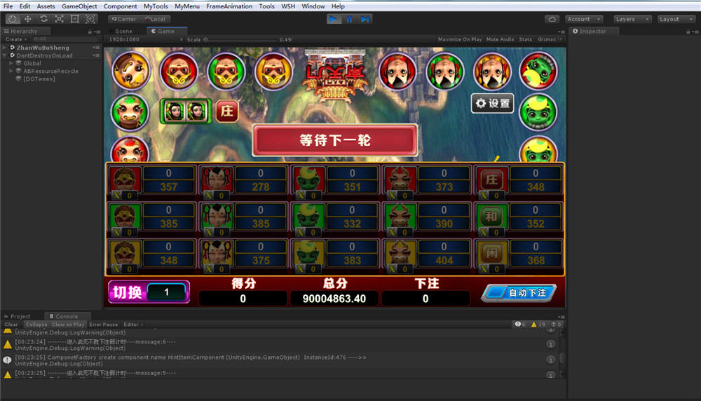Open the Layers dropdown
The height and width of the screenshot is (401, 701).
click(x=632, y=19)
